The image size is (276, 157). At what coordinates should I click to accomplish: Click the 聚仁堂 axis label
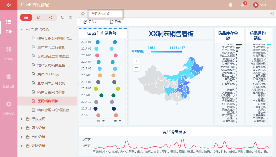pos(117,121)
